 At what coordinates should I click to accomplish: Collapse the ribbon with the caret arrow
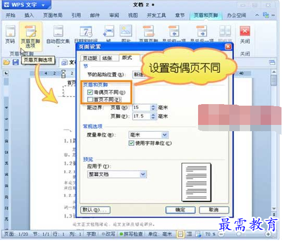(257, 15)
